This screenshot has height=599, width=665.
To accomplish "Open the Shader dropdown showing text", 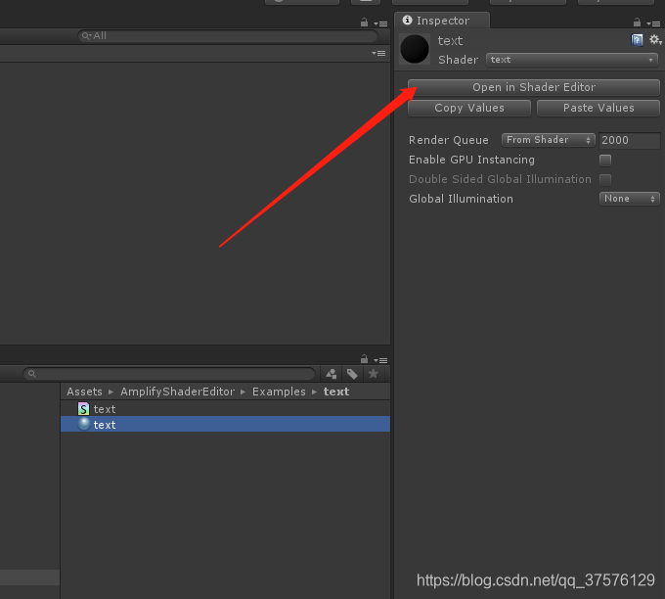I will tap(572, 60).
